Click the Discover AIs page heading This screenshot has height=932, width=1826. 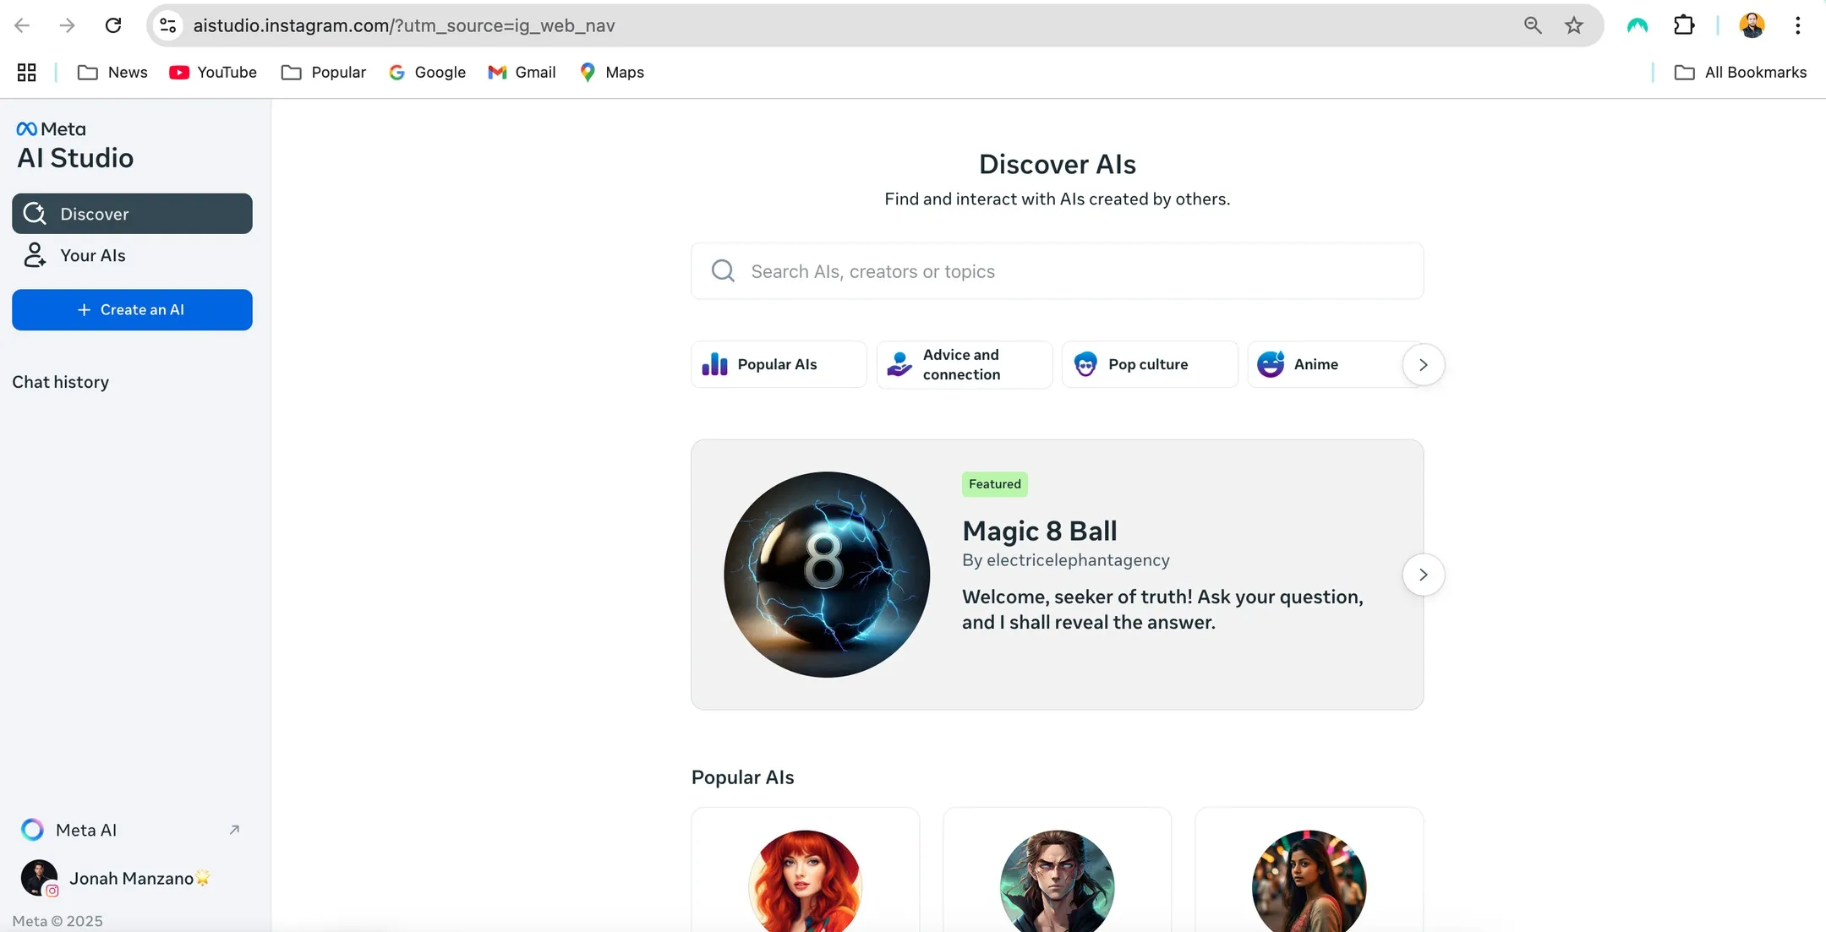pyautogui.click(x=1057, y=164)
